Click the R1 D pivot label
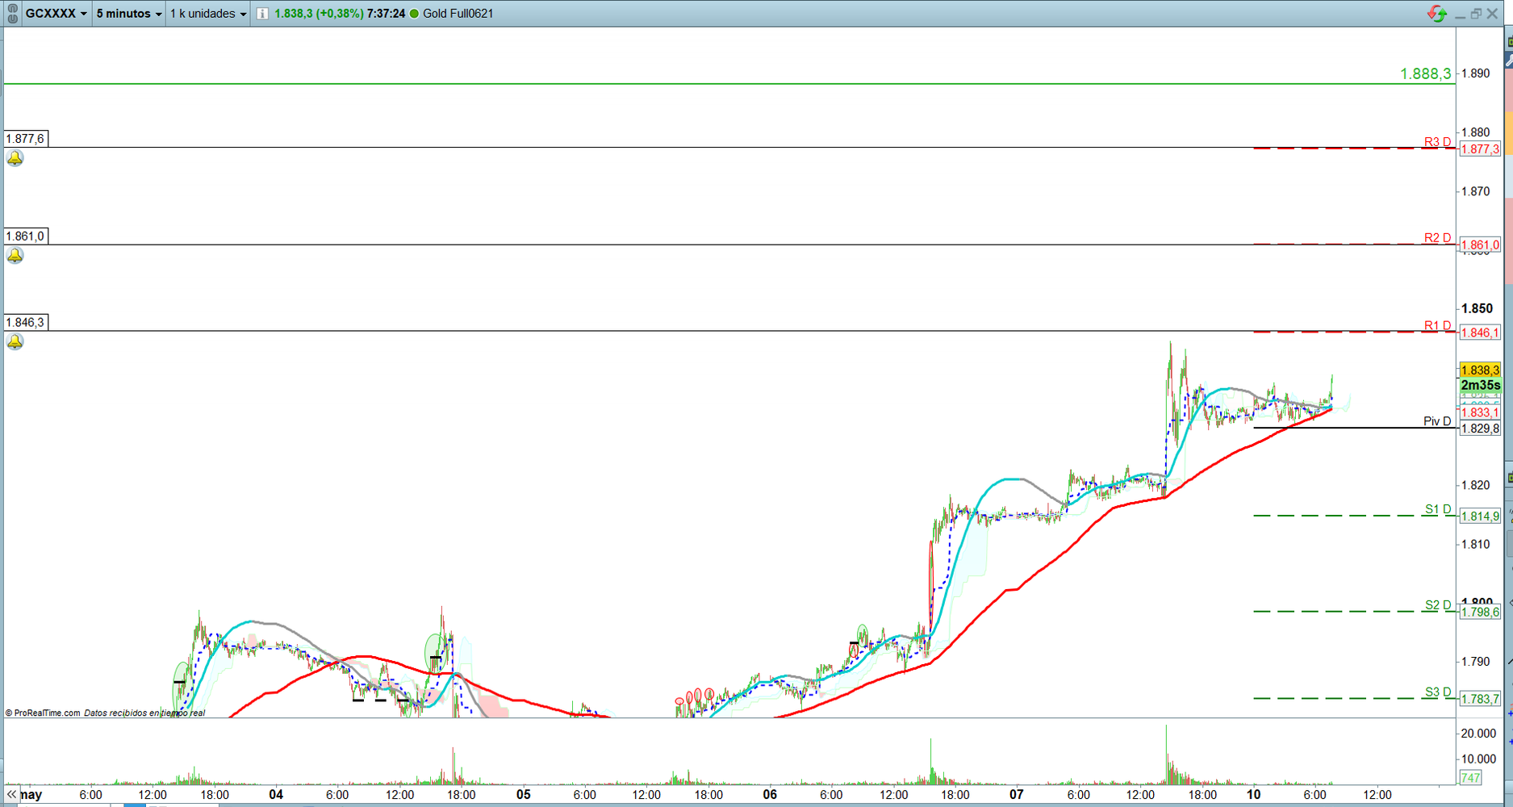This screenshot has height=807, width=1513. point(1437,326)
